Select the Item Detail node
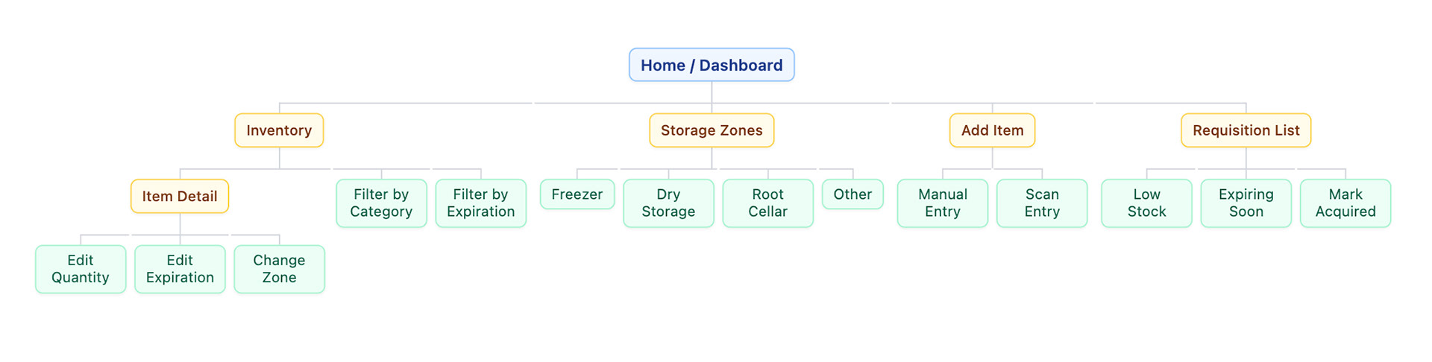Screen dimensions: 1432x362 click(x=180, y=196)
